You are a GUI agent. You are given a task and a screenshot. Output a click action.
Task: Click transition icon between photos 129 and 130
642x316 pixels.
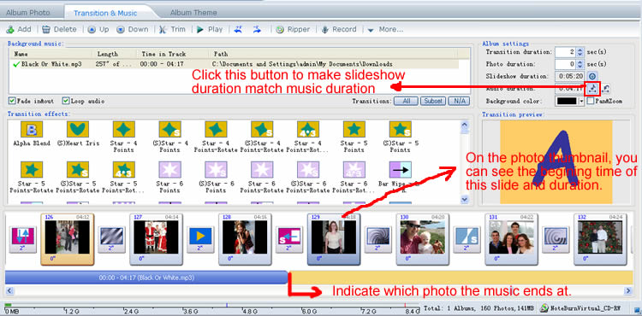pyautogui.click(x=377, y=239)
